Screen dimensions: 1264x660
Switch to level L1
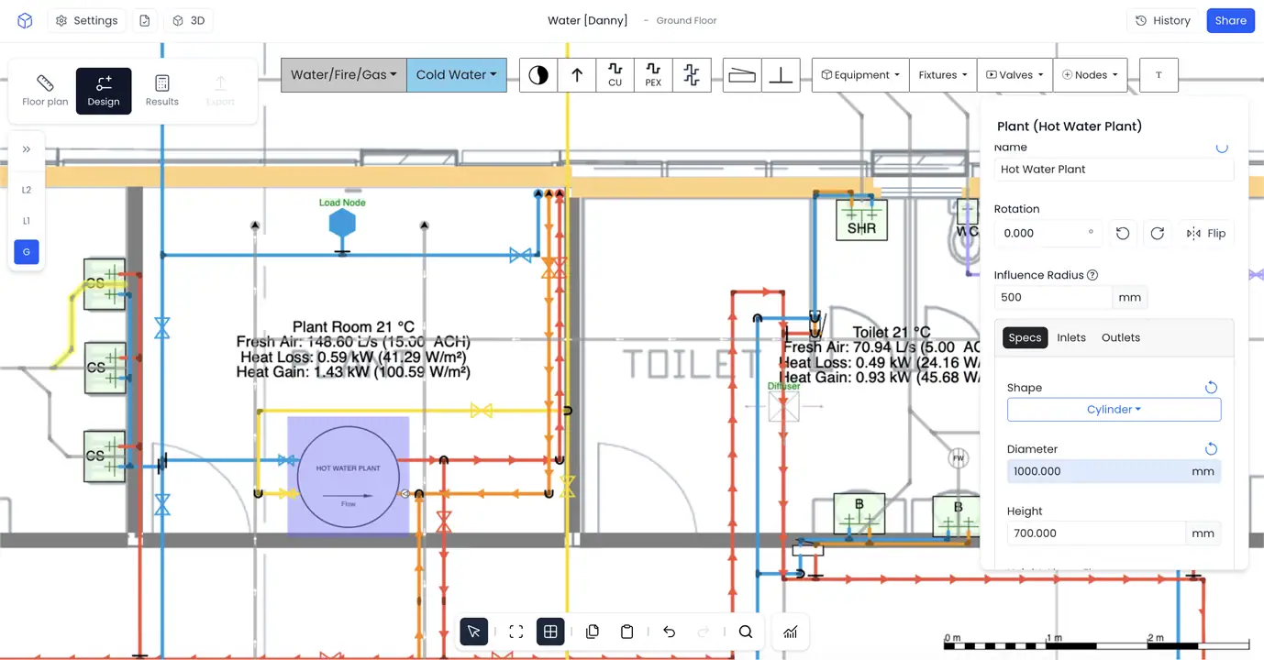coord(27,221)
